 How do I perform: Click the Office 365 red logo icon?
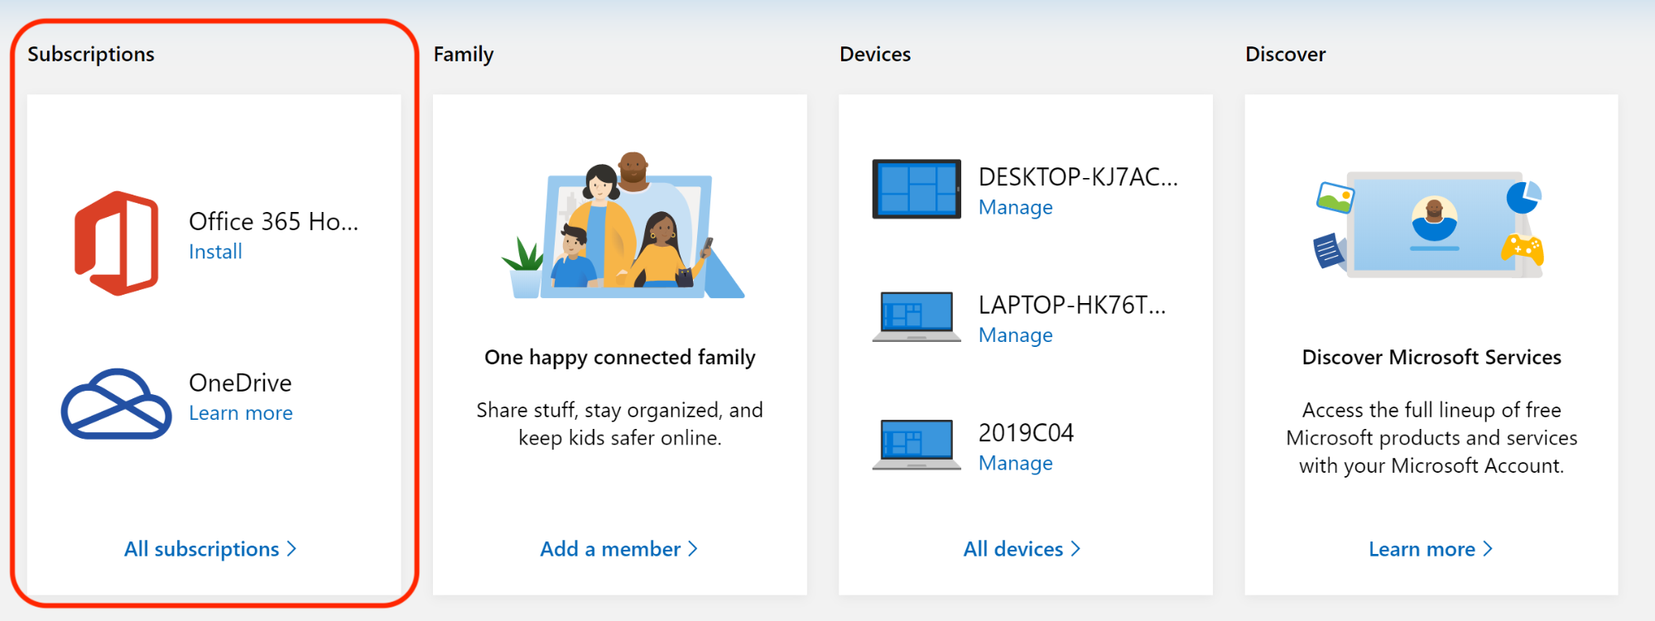pos(117,243)
